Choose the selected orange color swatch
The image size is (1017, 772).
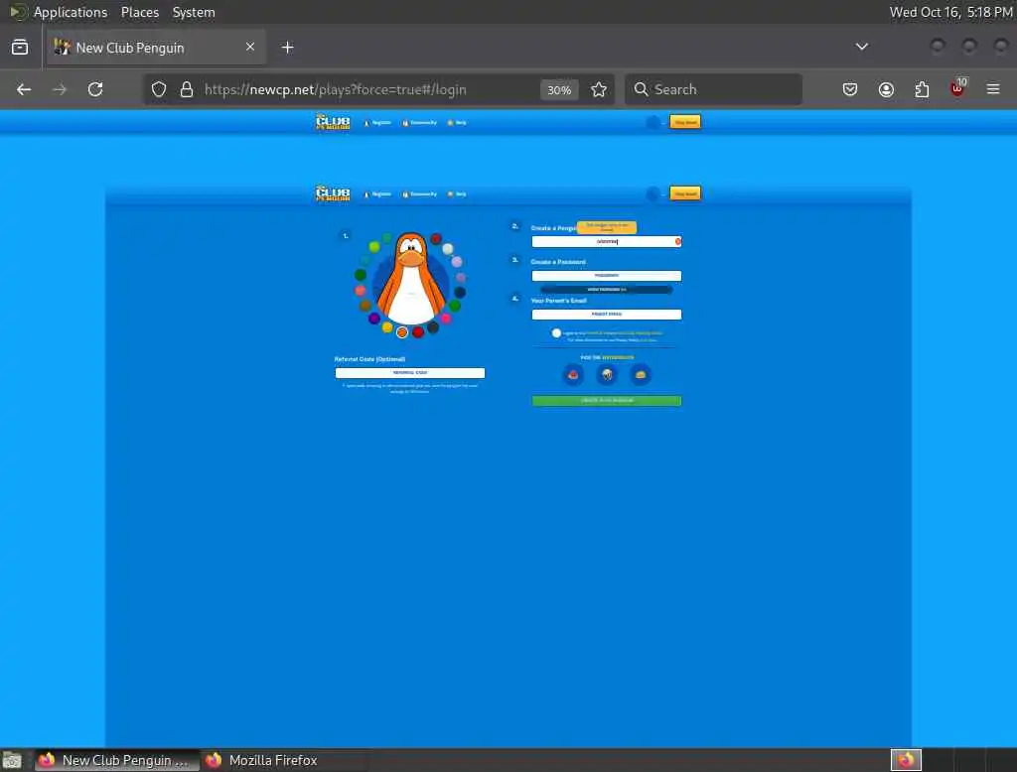point(402,332)
